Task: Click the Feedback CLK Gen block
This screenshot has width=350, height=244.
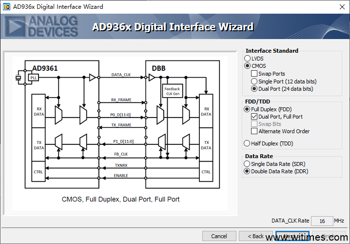Action: 172,91
